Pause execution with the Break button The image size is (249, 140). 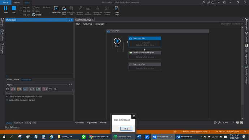point(5,10)
